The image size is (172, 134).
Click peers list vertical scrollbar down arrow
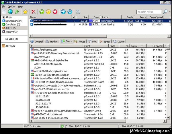168,118
